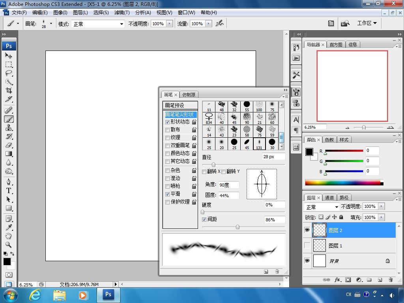Switch to the 通道 tab
The height and width of the screenshot is (303, 404).
click(x=329, y=198)
